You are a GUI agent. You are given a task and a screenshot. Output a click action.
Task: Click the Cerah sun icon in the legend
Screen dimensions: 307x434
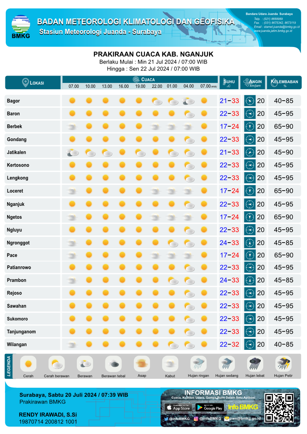(28, 364)
